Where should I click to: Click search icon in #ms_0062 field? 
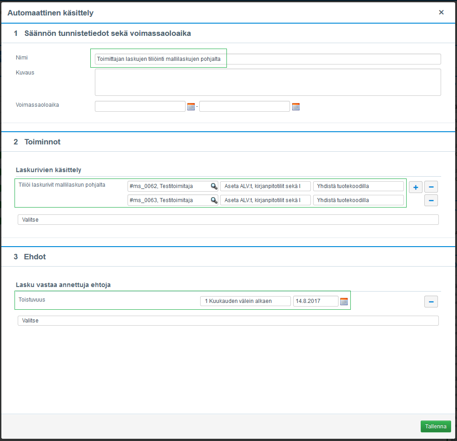tap(214, 186)
